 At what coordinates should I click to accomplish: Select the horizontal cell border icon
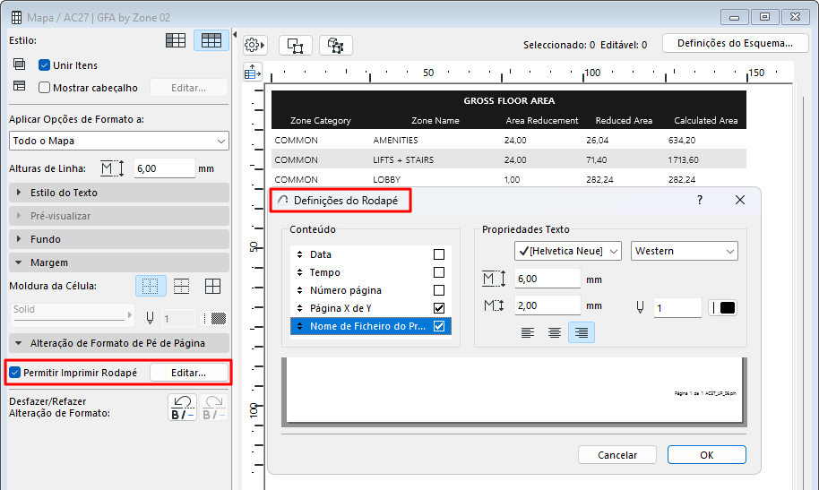coord(181,286)
